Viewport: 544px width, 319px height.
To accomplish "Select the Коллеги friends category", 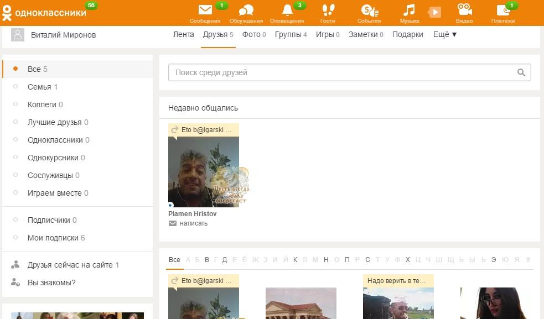I will tap(42, 104).
